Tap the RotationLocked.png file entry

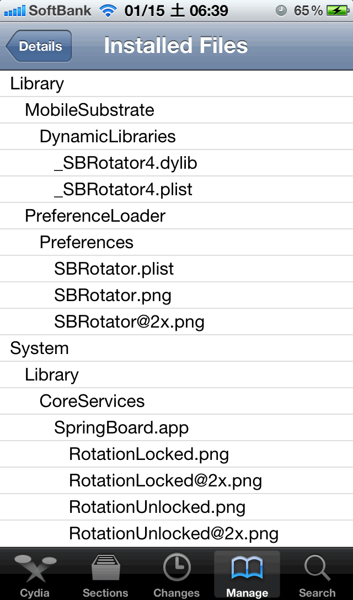[x=148, y=454]
